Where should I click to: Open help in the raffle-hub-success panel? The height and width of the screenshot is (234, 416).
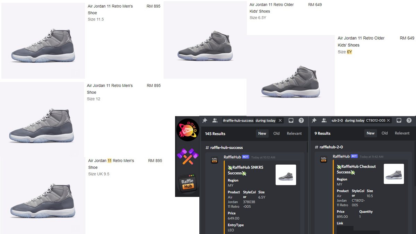point(301,120)
